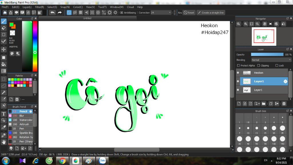Select the Gradient tool
This screenshot has width=293, height=165.
(3, 71)
